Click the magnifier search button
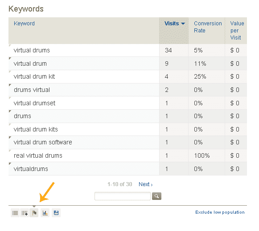Image resolution: width=259 pixels, height=231 pixels. pyautogui.click(x=156, y=196)
